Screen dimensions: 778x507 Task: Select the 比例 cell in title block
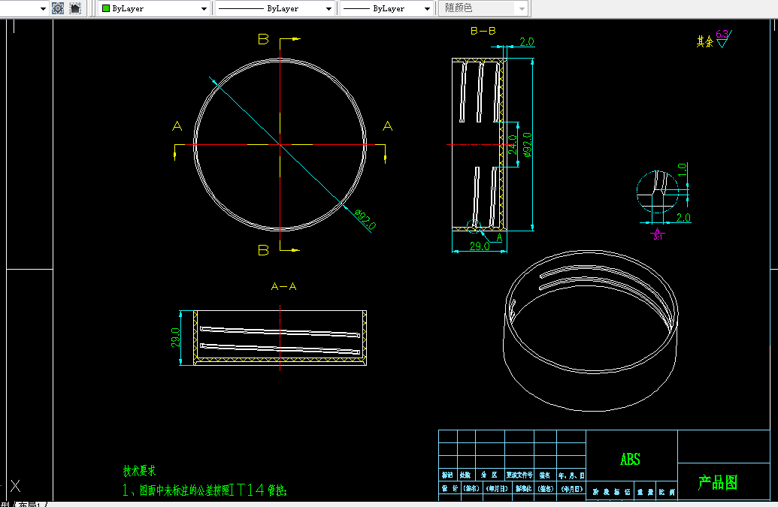click(668, 492)
